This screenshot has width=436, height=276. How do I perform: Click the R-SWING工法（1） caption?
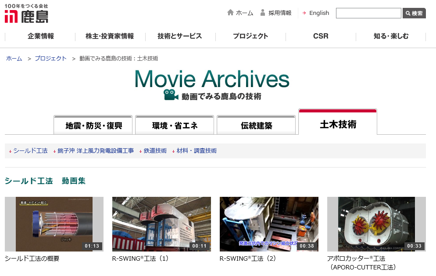(x=140, y=259)
